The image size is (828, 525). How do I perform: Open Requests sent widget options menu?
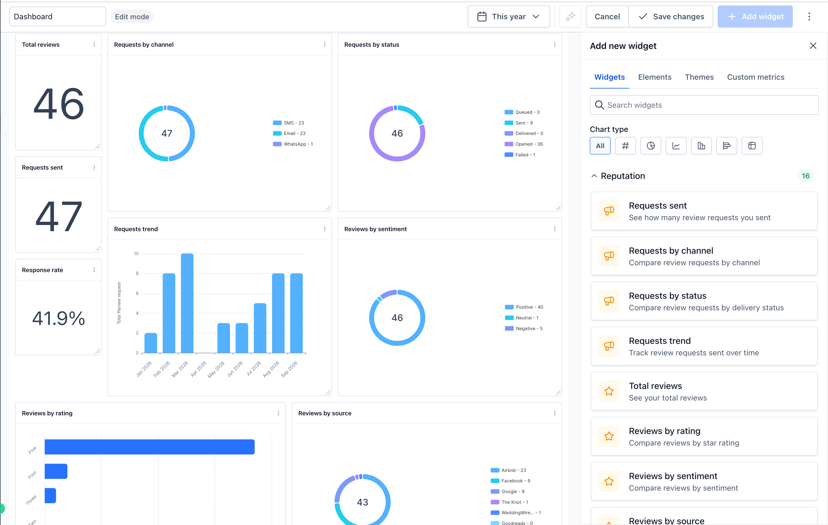point(94,167)
